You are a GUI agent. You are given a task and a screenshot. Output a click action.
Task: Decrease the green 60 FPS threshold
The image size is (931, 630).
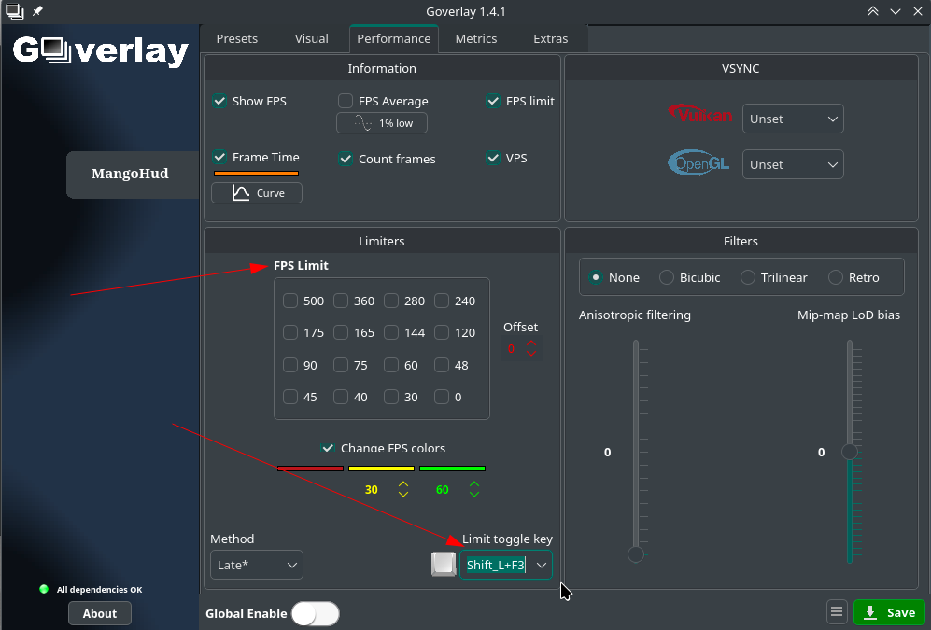[x=473, y=494]
